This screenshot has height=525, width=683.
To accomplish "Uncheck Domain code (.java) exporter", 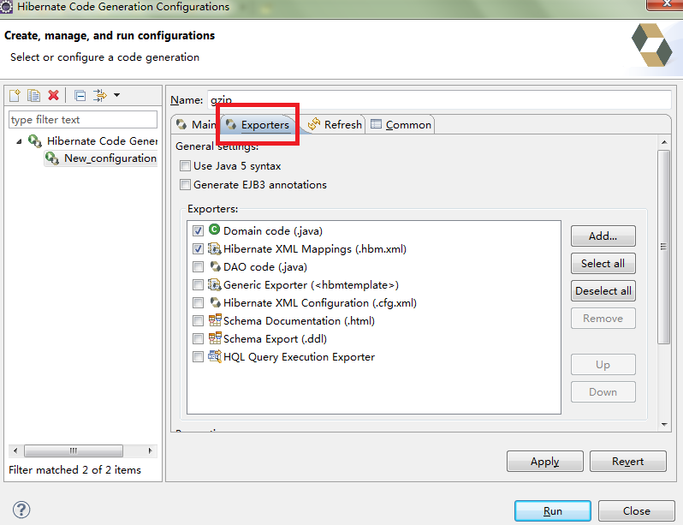I will click(198, 230).
